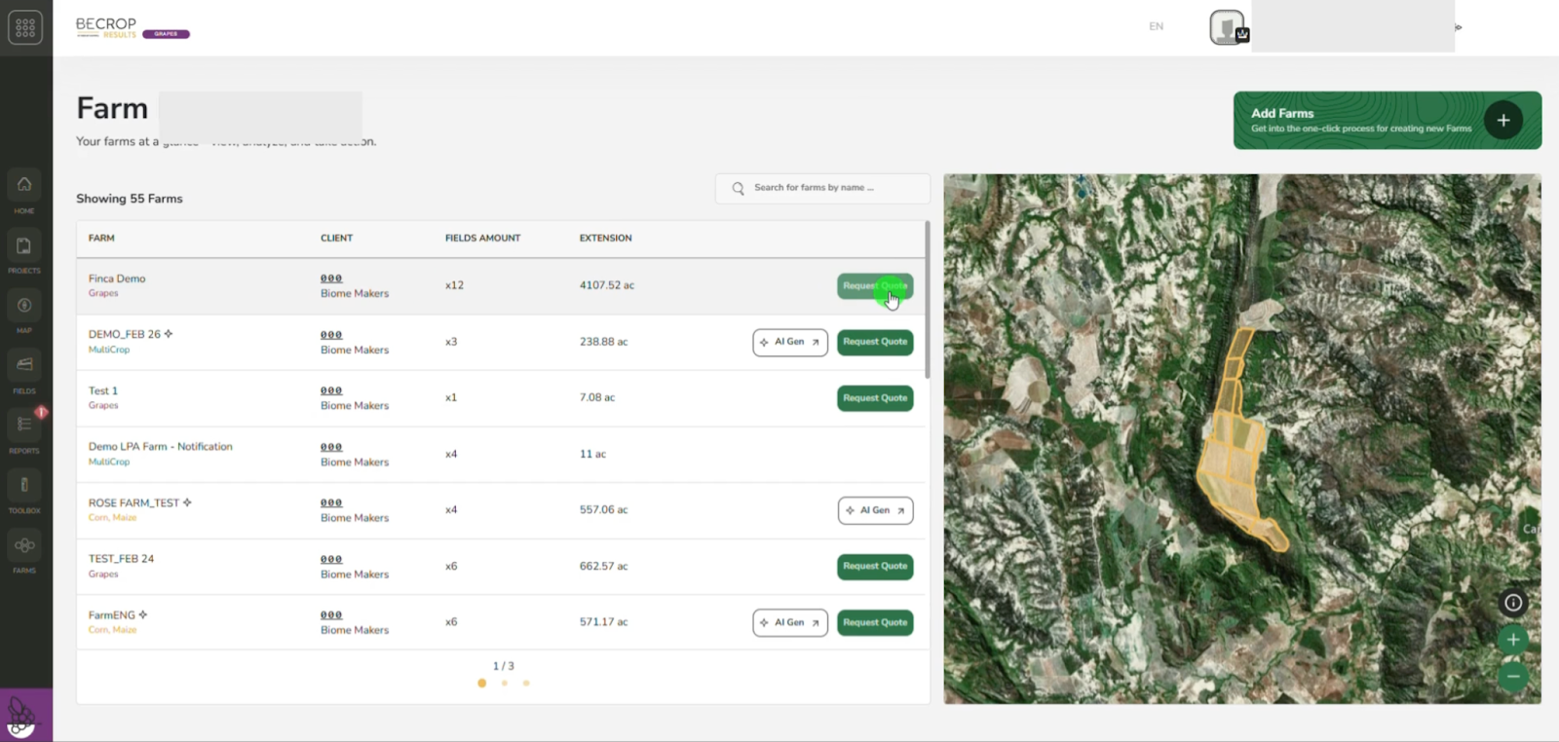This screenshot has width=1559, height=742.
Task: Open the user profile avatar menu
Action: tap(1227, 27)
